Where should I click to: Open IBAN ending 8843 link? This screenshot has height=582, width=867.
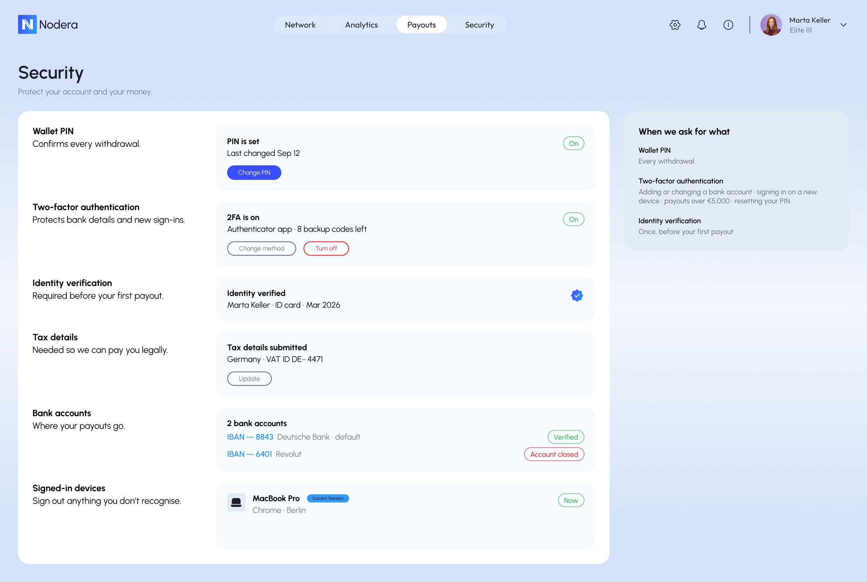[250, 437]
